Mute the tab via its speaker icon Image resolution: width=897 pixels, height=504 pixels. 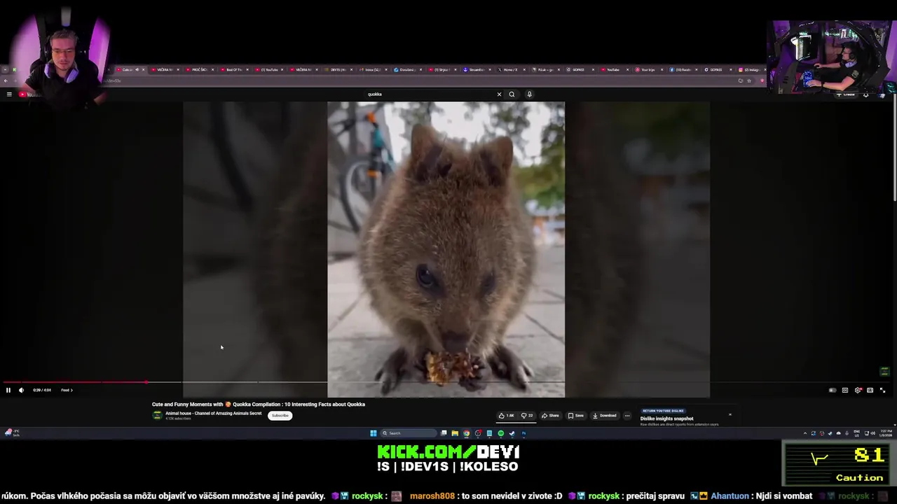[137, 70]
